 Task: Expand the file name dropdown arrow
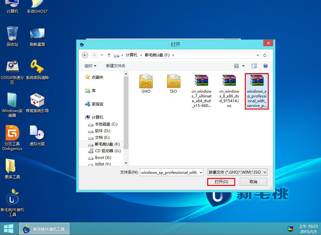click(201, 172)
